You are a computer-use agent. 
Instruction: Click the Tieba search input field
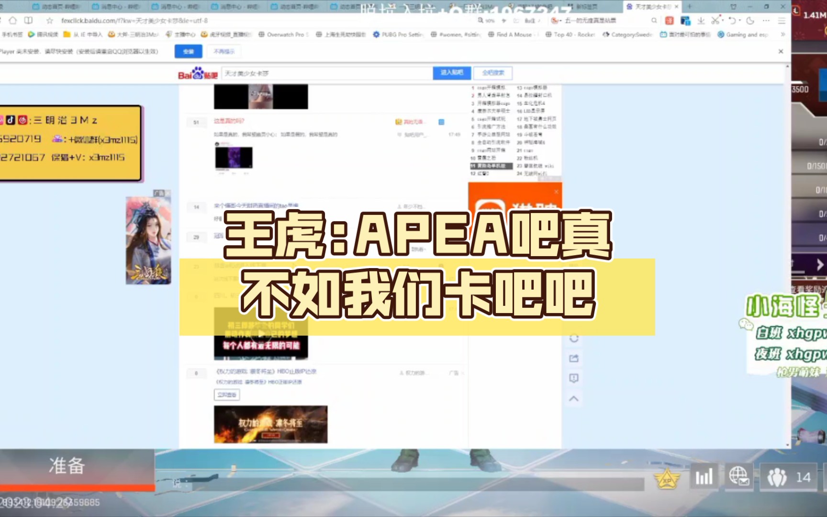(327, 73)
